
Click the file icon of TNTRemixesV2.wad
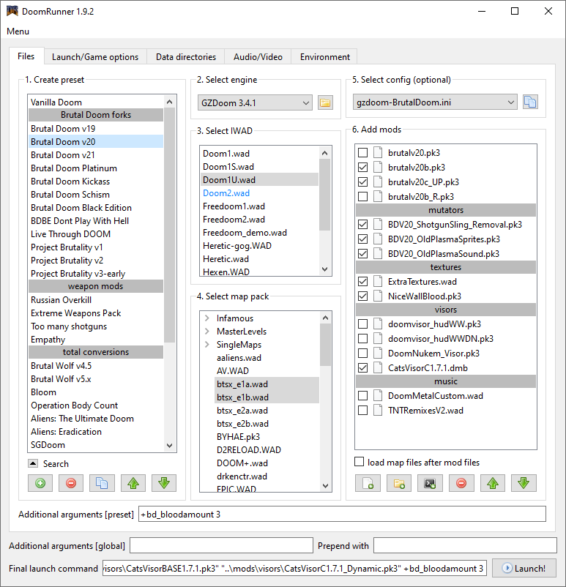point(378,411)
